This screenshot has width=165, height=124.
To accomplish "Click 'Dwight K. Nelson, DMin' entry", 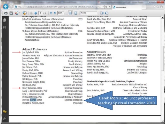I will pos(33,103).
